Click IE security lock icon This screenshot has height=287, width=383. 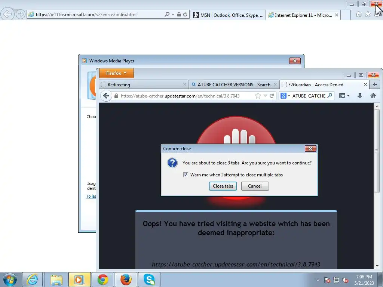(179, 15)
